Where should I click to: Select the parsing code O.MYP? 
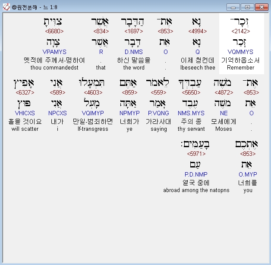click(x=248, y=174)
